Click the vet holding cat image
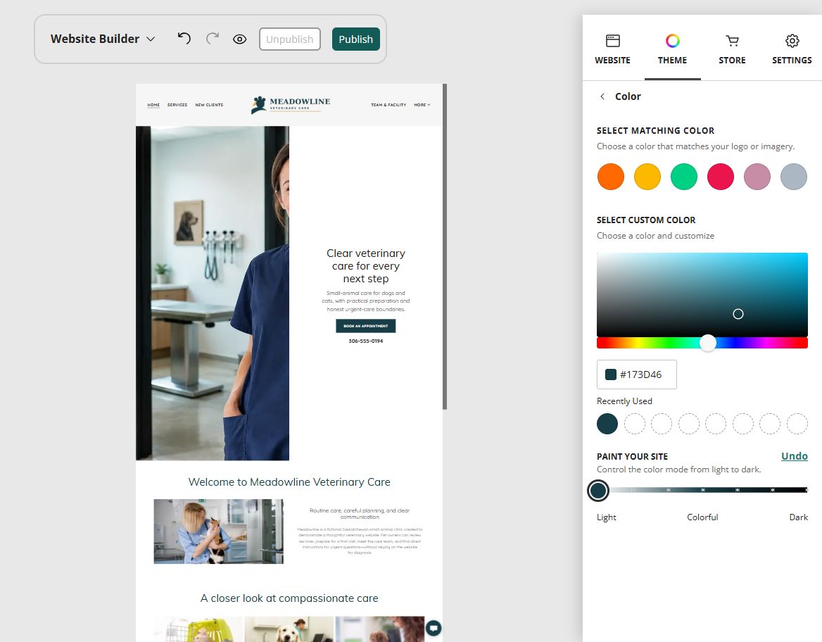 pos(219,531)
